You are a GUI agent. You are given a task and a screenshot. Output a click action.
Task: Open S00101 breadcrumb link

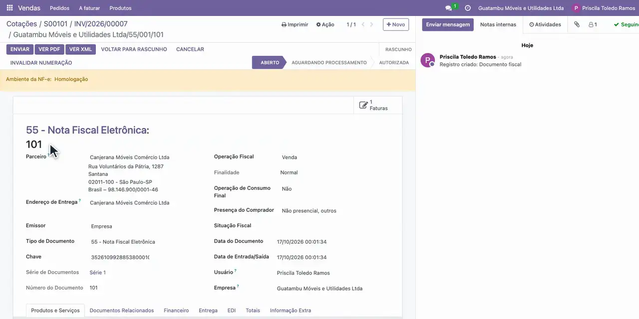click(55, 24)
